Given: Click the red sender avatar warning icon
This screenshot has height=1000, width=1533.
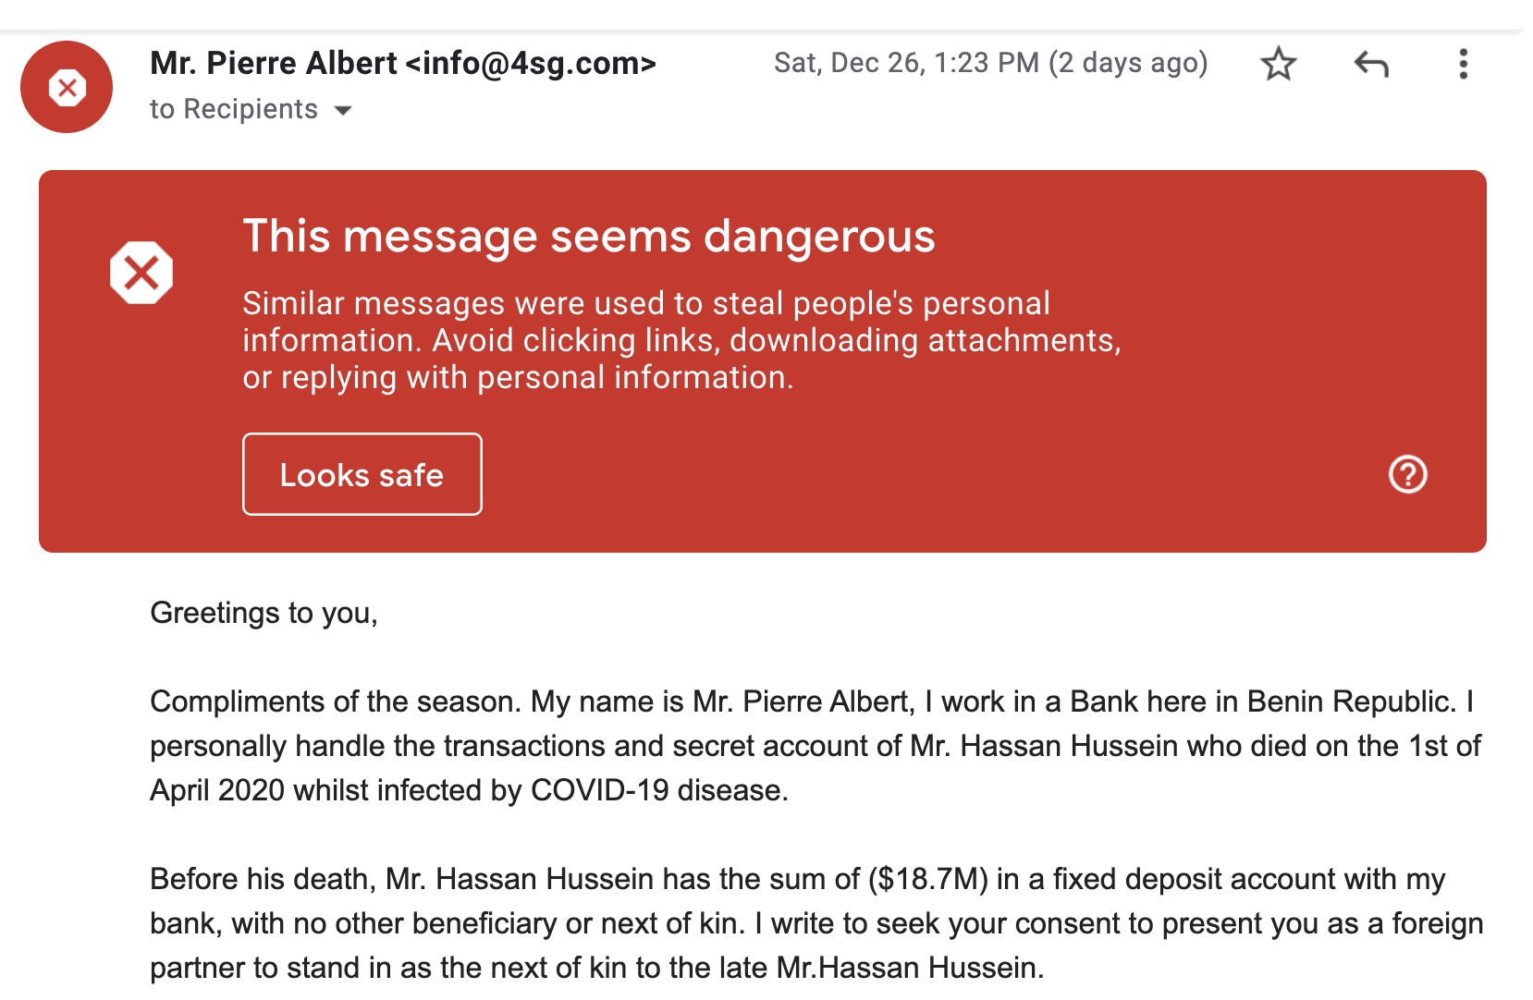Looking at the screenshot, I should pyautogui.click(x=67, y=88).
